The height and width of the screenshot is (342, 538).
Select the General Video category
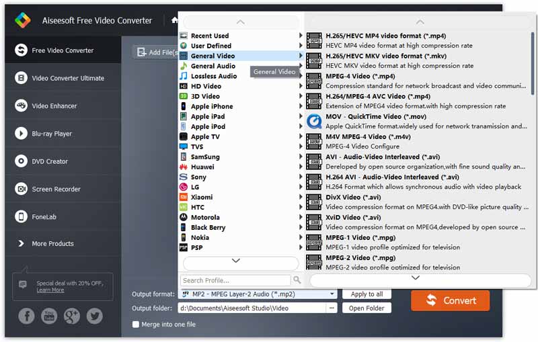[240, 56]
